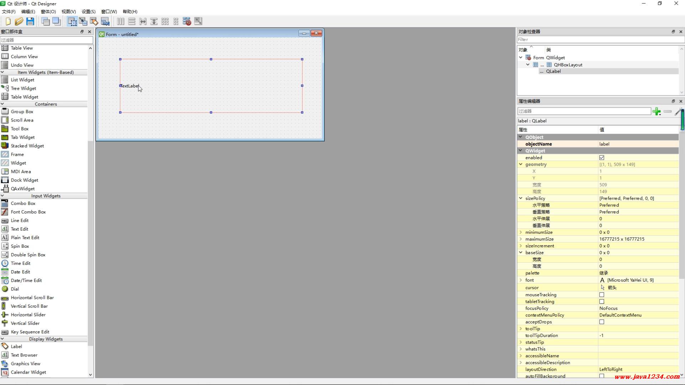Screen dimensions: 685x385
Task: Send the selected widget to back
Action: (45, 21)
